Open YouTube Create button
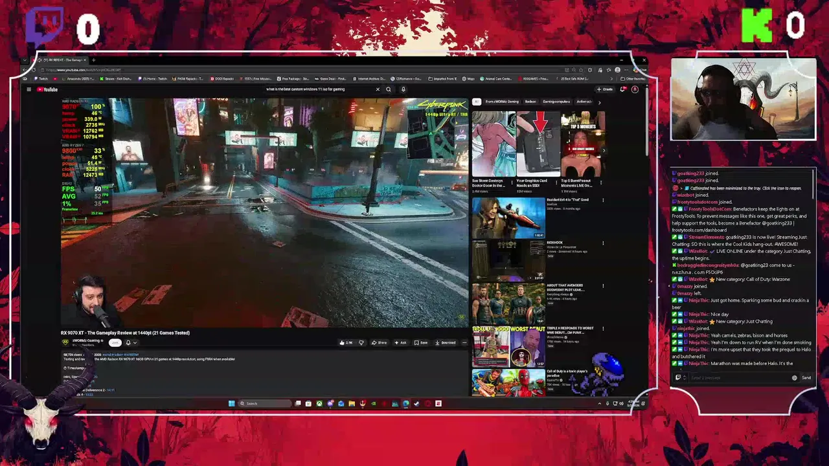829x466 pixels. click(606, 89)
